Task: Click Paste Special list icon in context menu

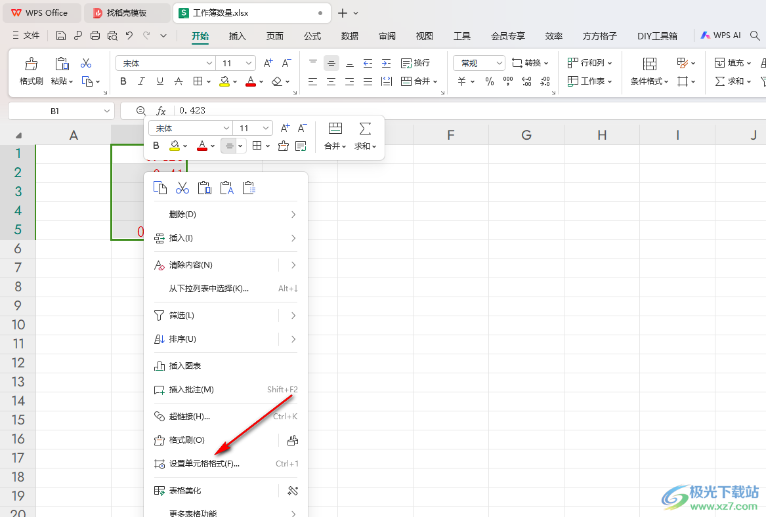Action: point(249,188)
